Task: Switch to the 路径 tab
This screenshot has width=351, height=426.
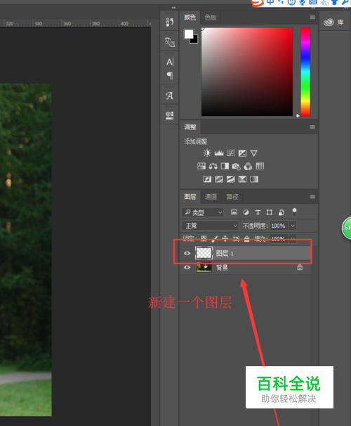Action: pyautogui.click(x=232, y=197)
